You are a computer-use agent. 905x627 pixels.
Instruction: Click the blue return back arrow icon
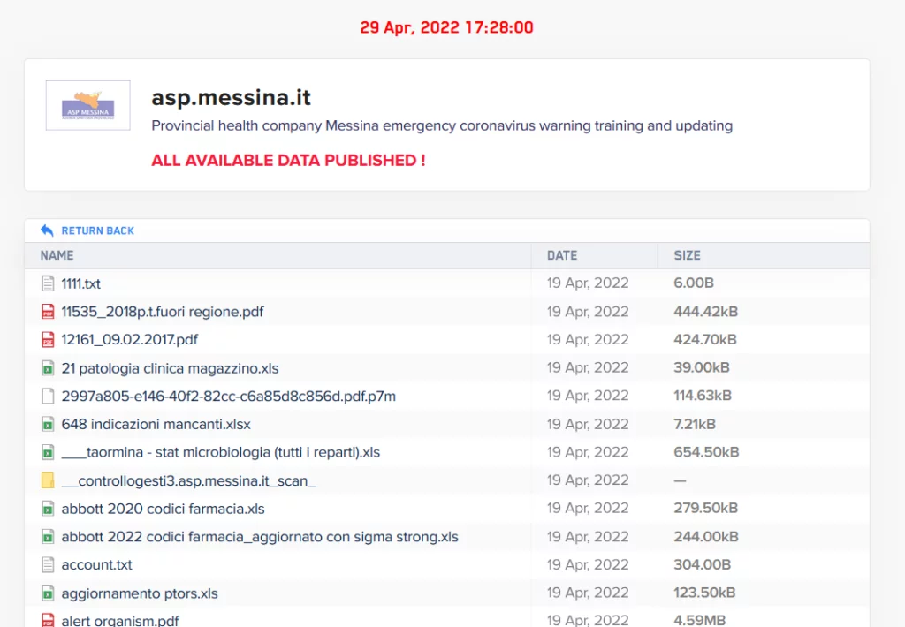coord(47,230)
